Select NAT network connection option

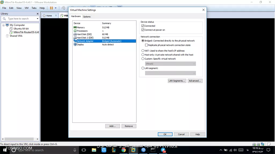(143, 51)
